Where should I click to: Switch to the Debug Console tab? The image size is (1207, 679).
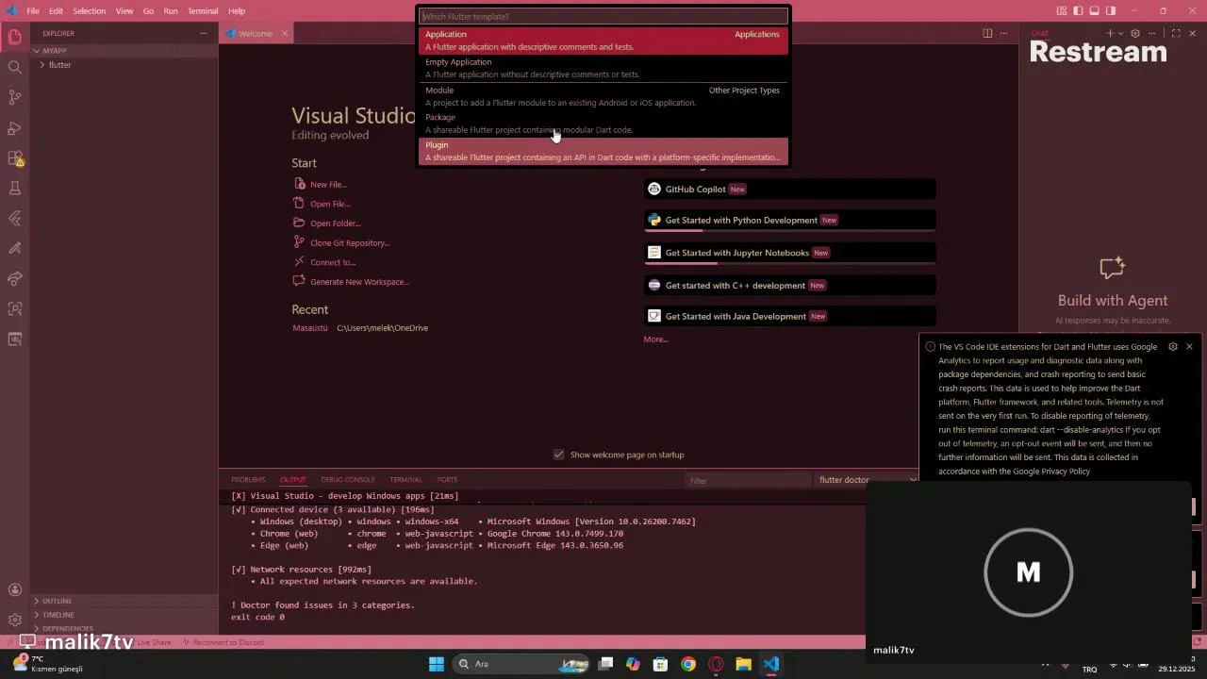click(348, 480)
